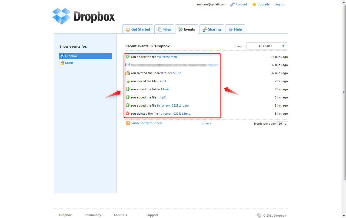The image size is (346, 218).
Task: Select Music in Show events for list
Action: [x=69, y=63]
